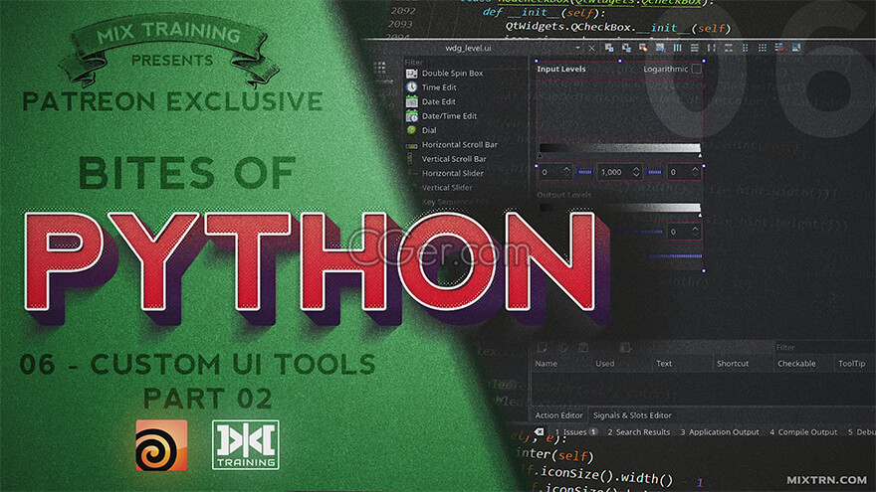The width and height of the screenshot is (876, 492).
Task: Switch to the Action Editor tab
Action: 558,415
